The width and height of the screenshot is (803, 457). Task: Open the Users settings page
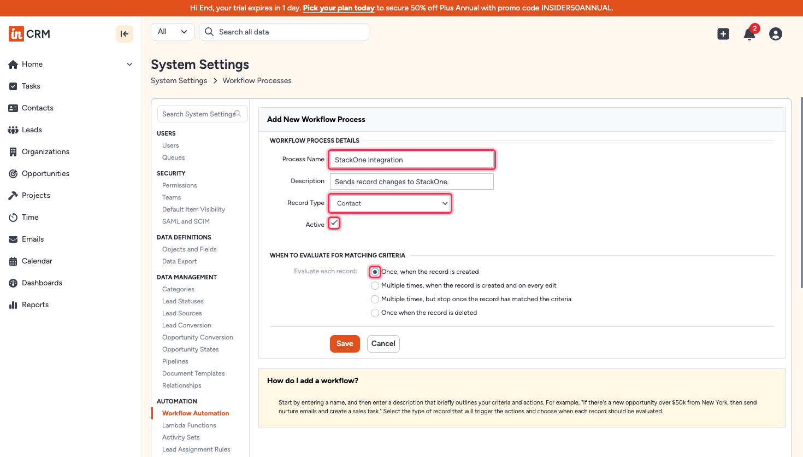[170, 145]
